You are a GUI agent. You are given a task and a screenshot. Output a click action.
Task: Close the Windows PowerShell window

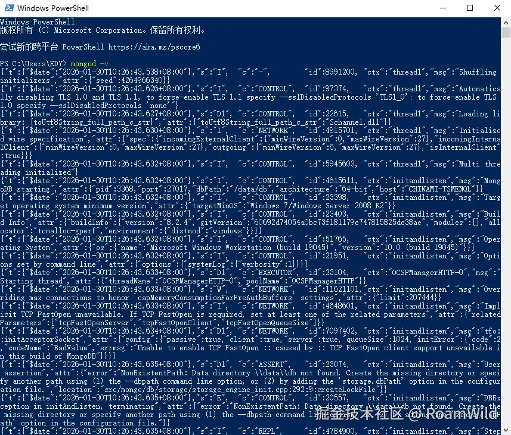click(x=497, y=8)
